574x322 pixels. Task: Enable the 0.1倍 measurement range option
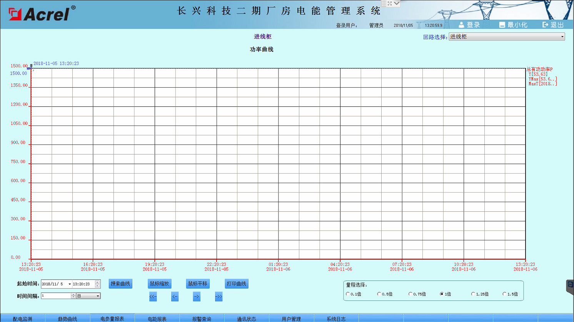[x=347, y=294]
